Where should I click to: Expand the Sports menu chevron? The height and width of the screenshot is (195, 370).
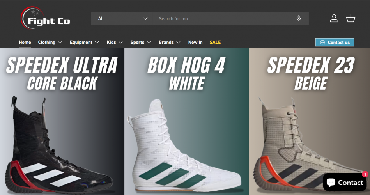tap(149, 42)
